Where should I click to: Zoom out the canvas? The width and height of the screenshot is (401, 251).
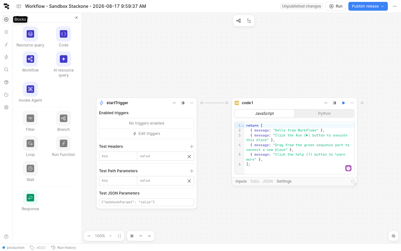(x=89, y=236)
